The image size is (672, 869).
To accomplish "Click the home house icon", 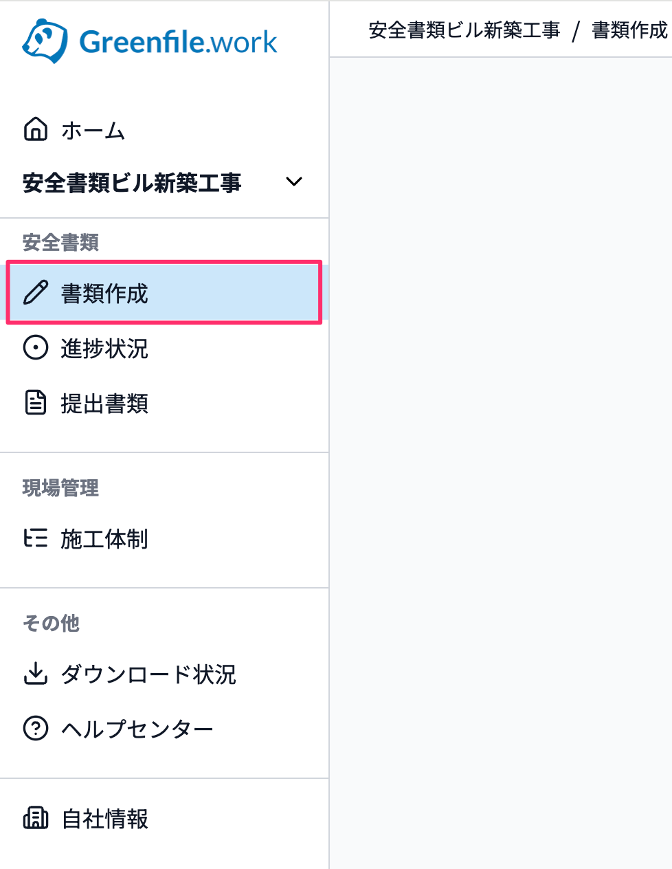I will click(x=36, y=129).
